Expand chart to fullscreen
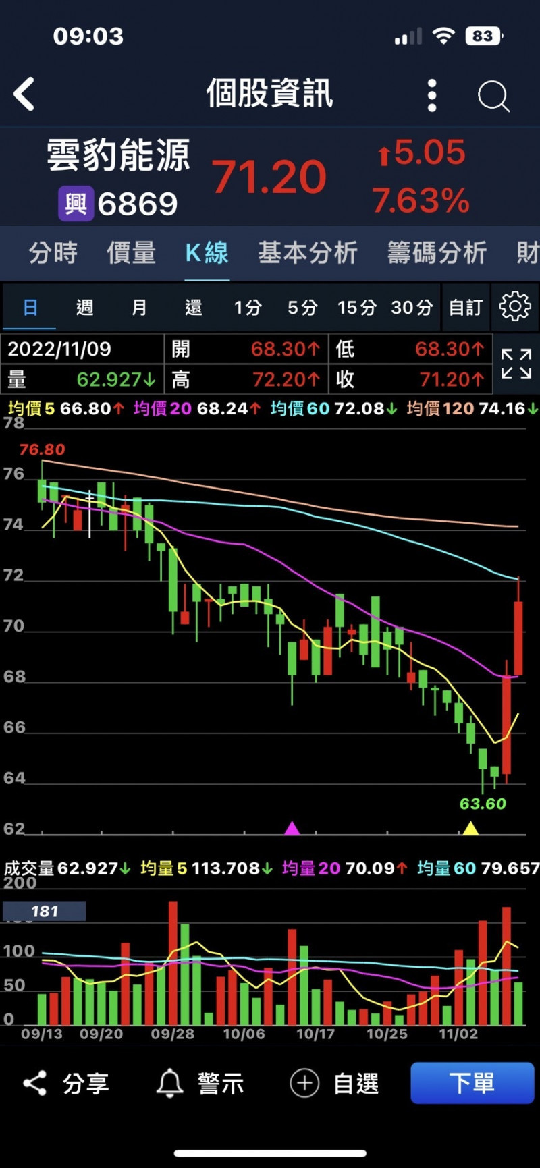 [516, 364]
